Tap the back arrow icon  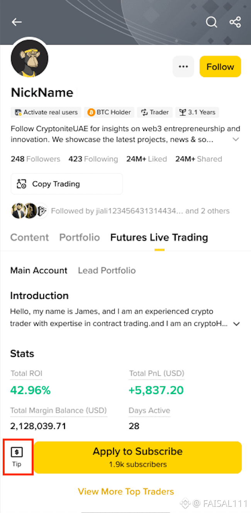point(17,22)
